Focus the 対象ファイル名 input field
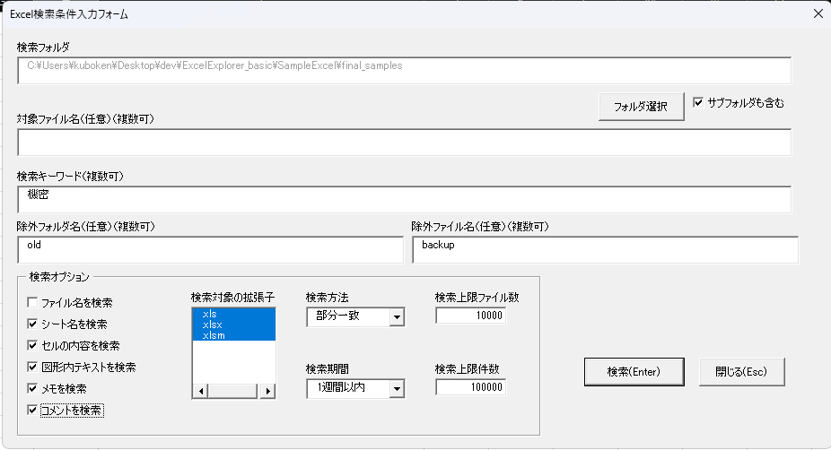 click(404, 142)
